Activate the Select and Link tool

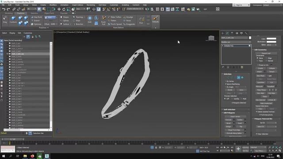coord(14,9)
